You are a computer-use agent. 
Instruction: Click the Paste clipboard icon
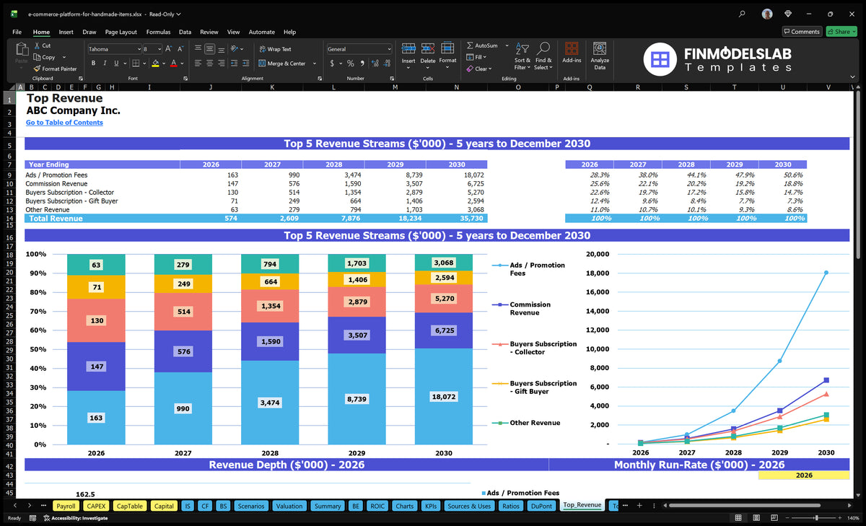[22, 49]
